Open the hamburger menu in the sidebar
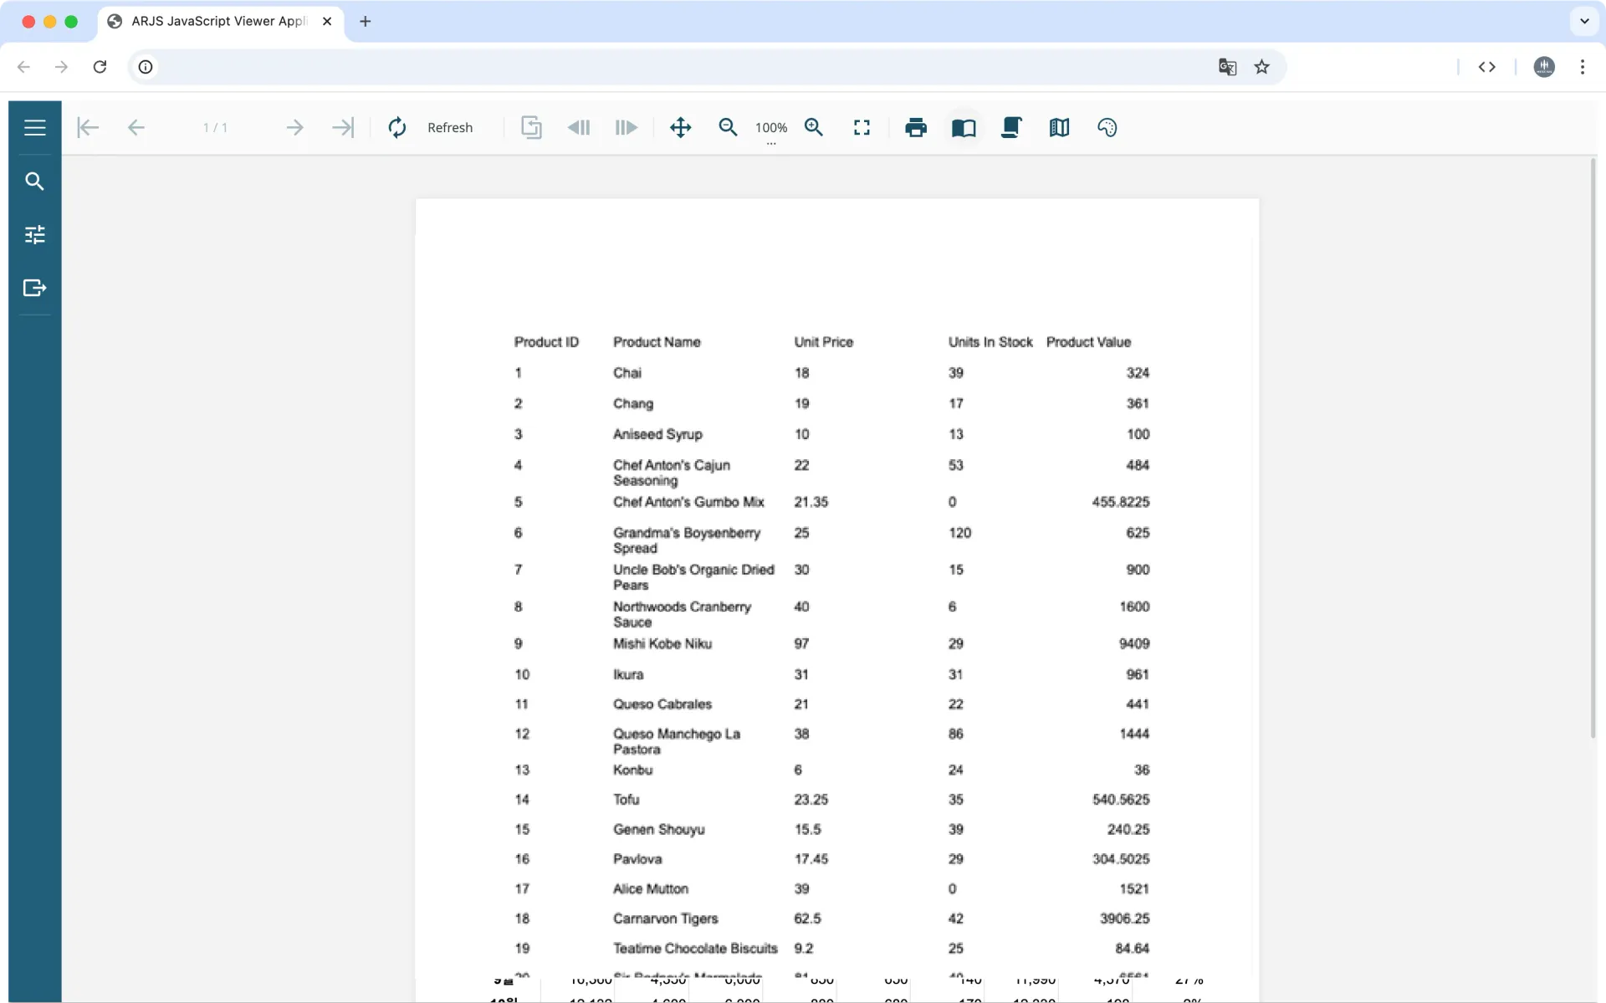 (34, 127)
